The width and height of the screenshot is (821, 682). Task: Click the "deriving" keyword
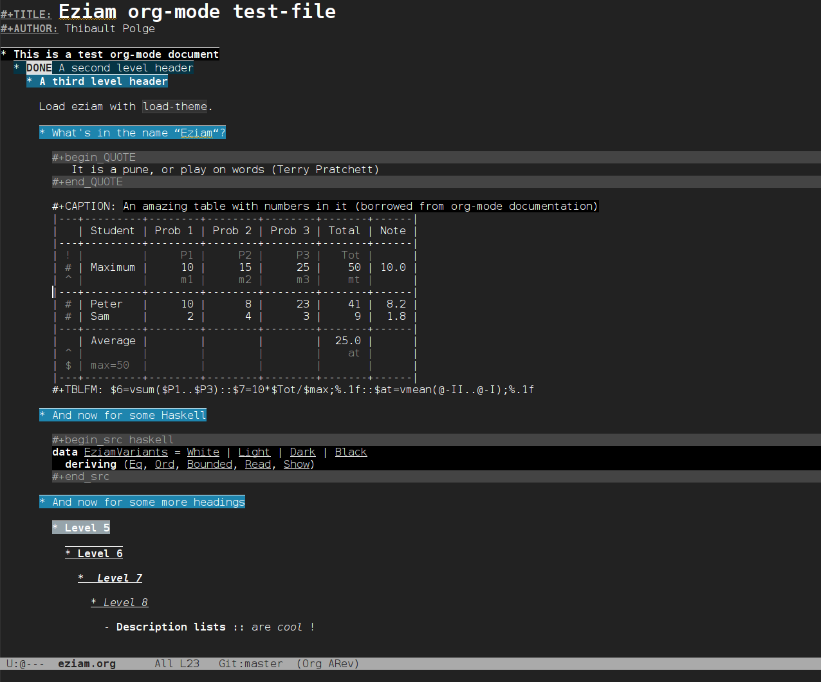click(91, 464)
